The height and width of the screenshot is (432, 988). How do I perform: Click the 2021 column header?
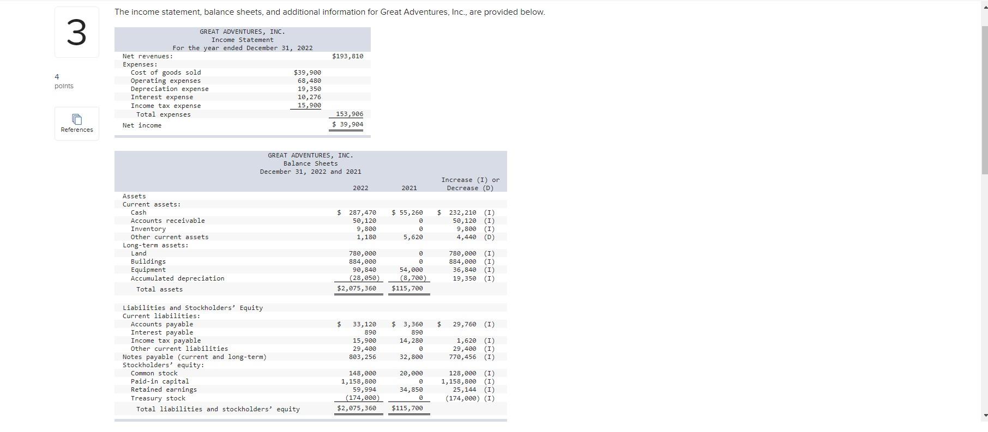(409, 188)
